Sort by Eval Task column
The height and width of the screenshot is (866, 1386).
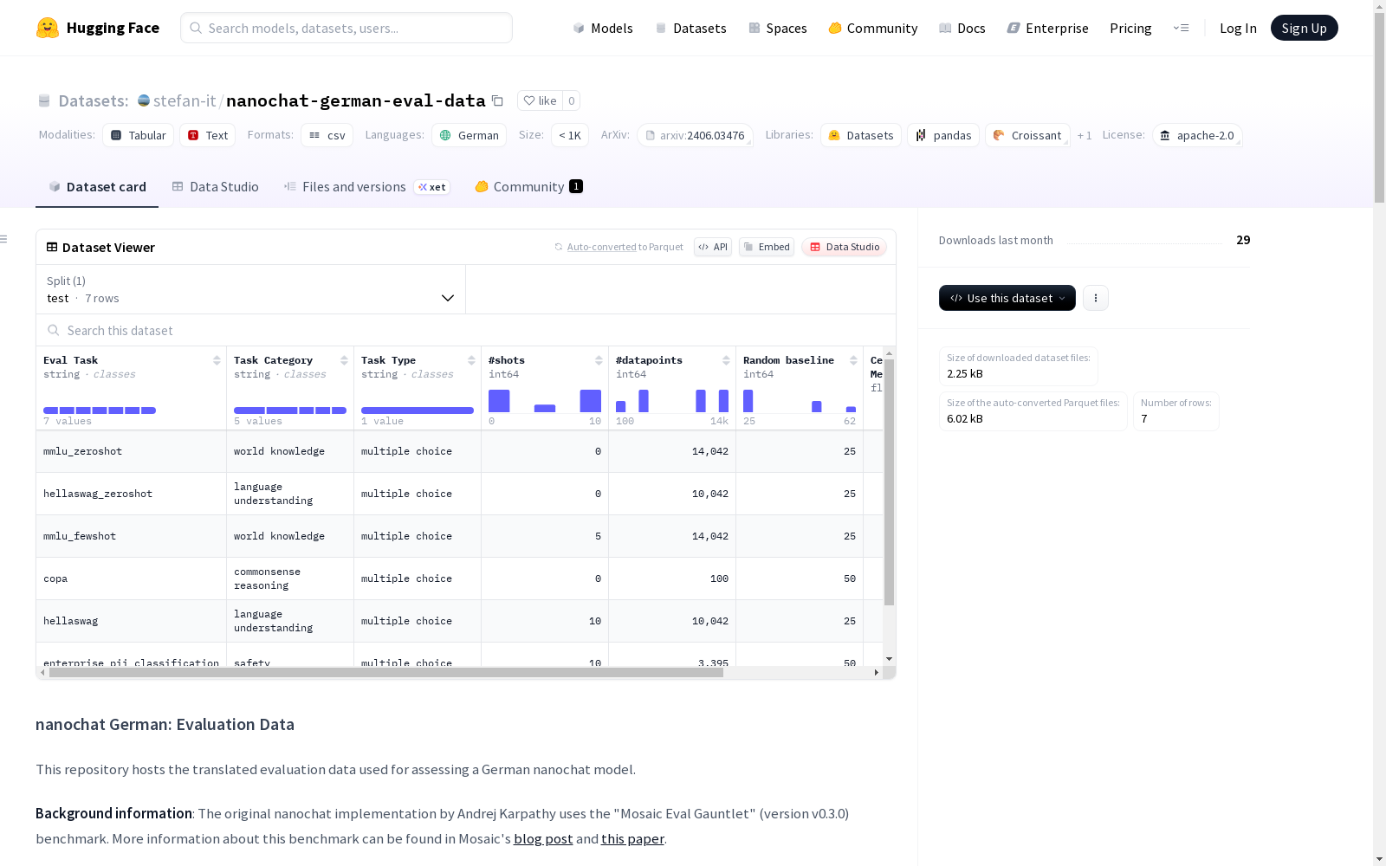click(217, 360)
